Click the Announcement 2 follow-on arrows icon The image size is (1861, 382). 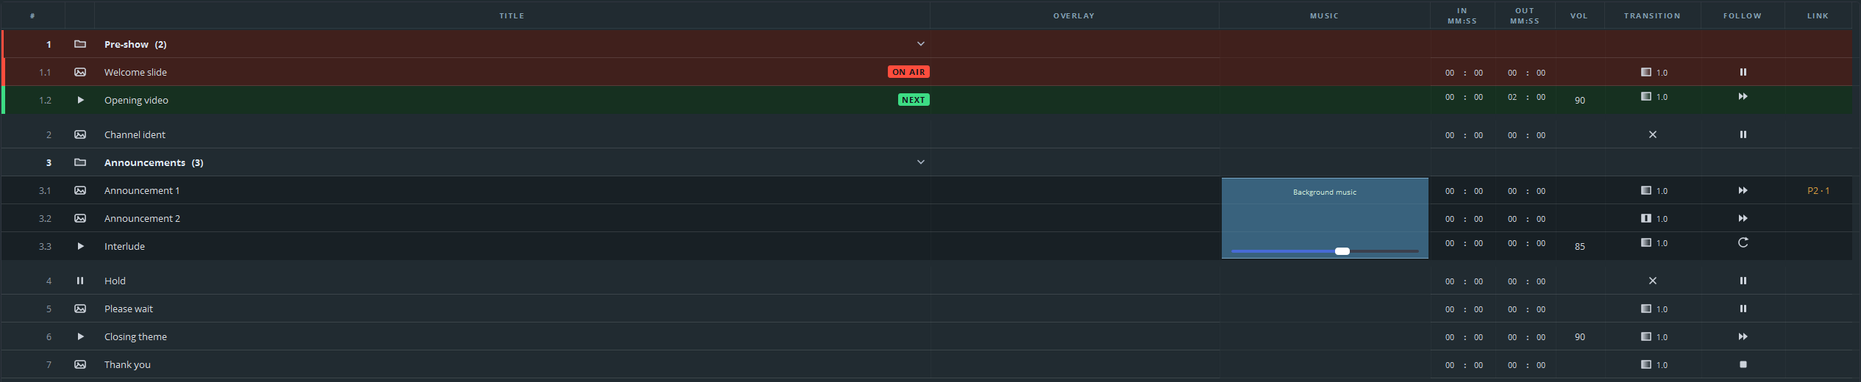[1743, 218]
